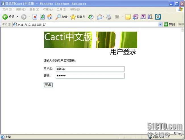Click the '完毕' status bar text
185x140 pixels.
click(8, 137)
